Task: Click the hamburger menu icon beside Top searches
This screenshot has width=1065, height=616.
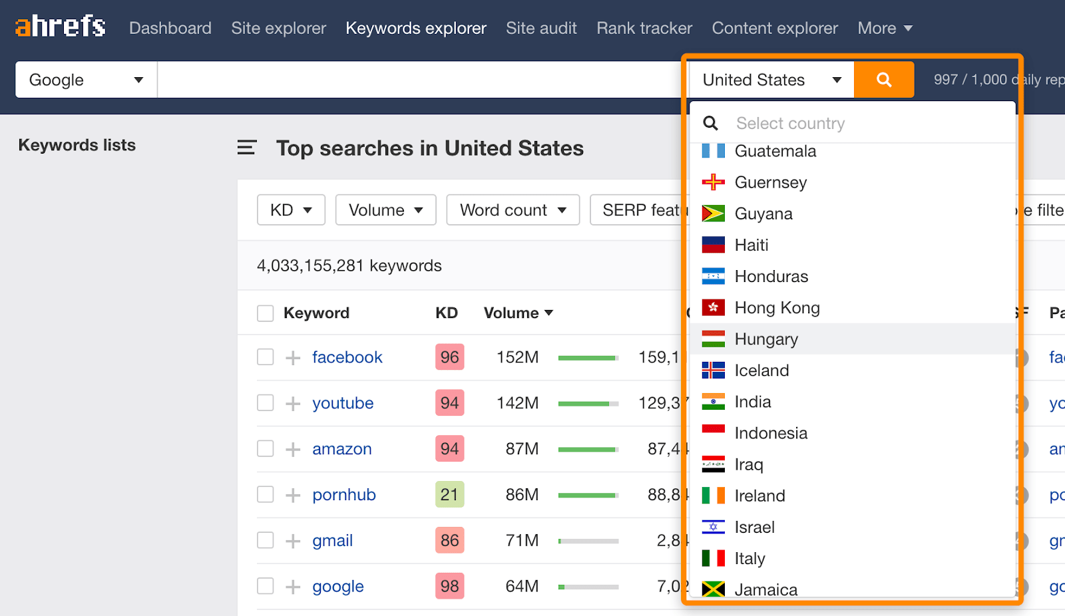Action: (x=246, y=148)
